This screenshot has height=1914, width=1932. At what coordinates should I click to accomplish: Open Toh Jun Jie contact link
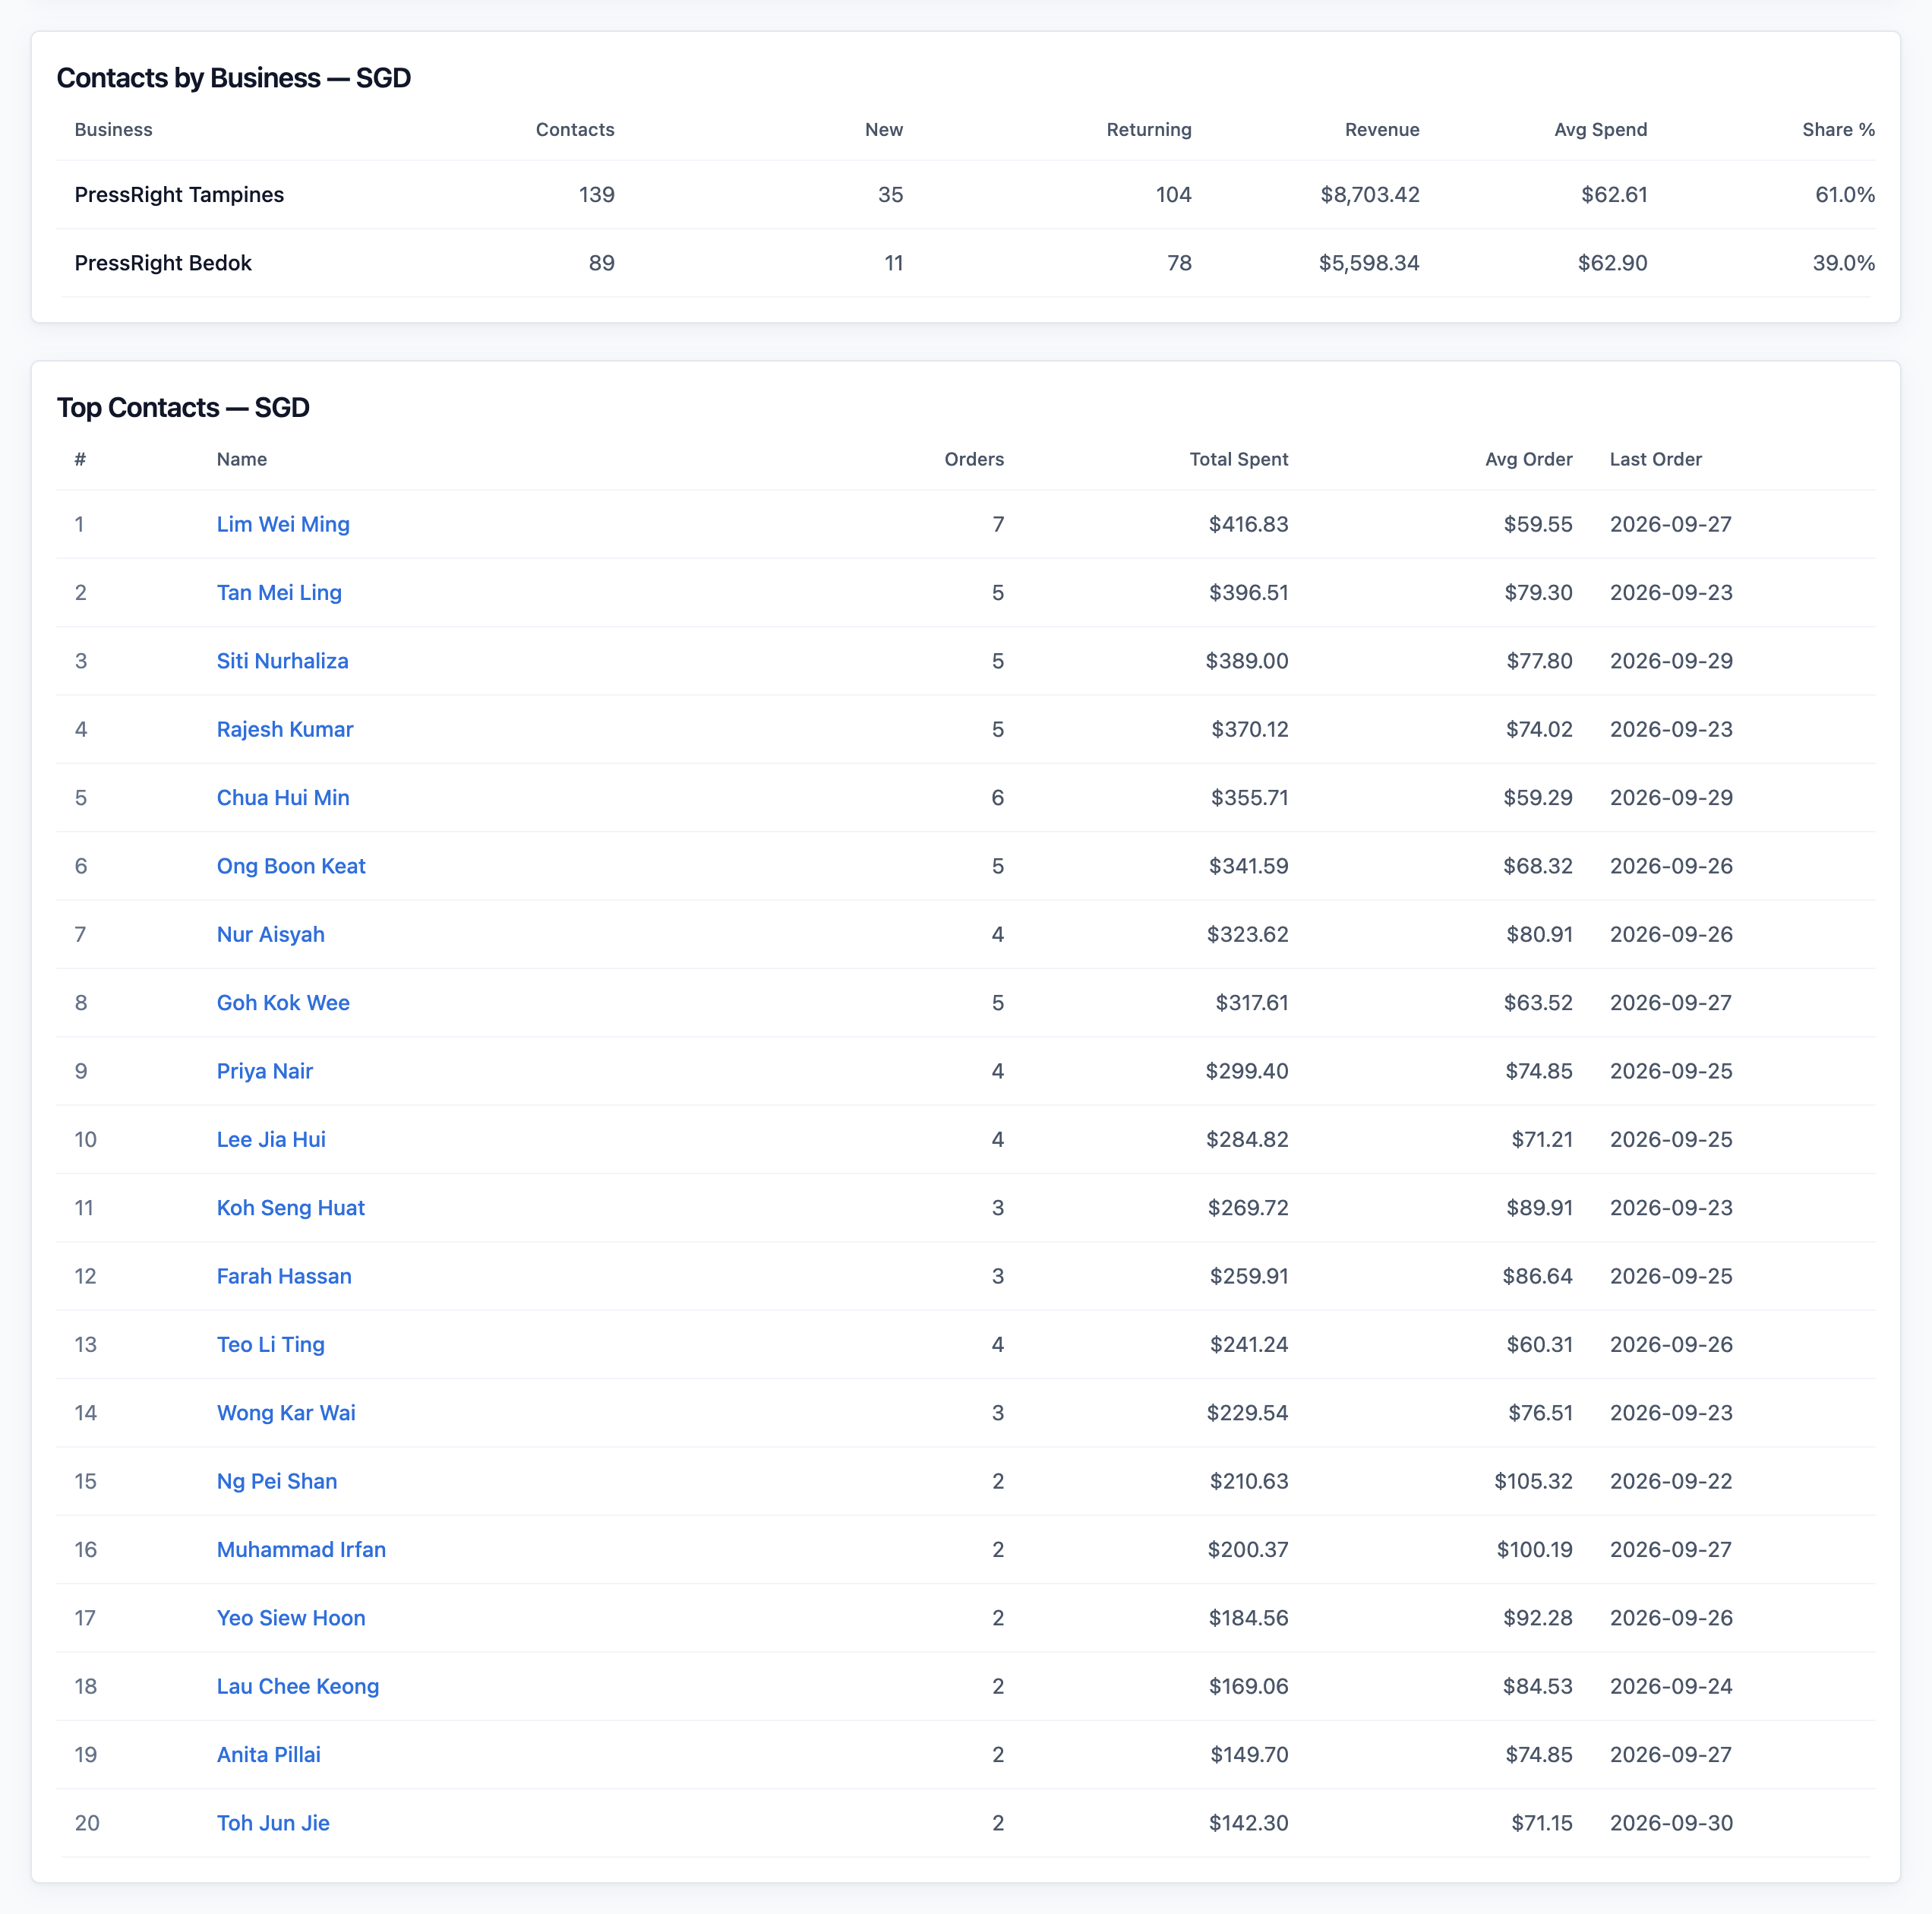coord(273,1822)
